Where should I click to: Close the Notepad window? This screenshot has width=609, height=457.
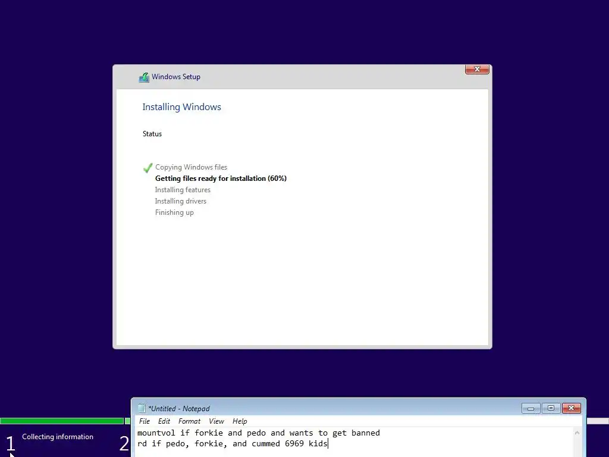click(x=572, y=408)
